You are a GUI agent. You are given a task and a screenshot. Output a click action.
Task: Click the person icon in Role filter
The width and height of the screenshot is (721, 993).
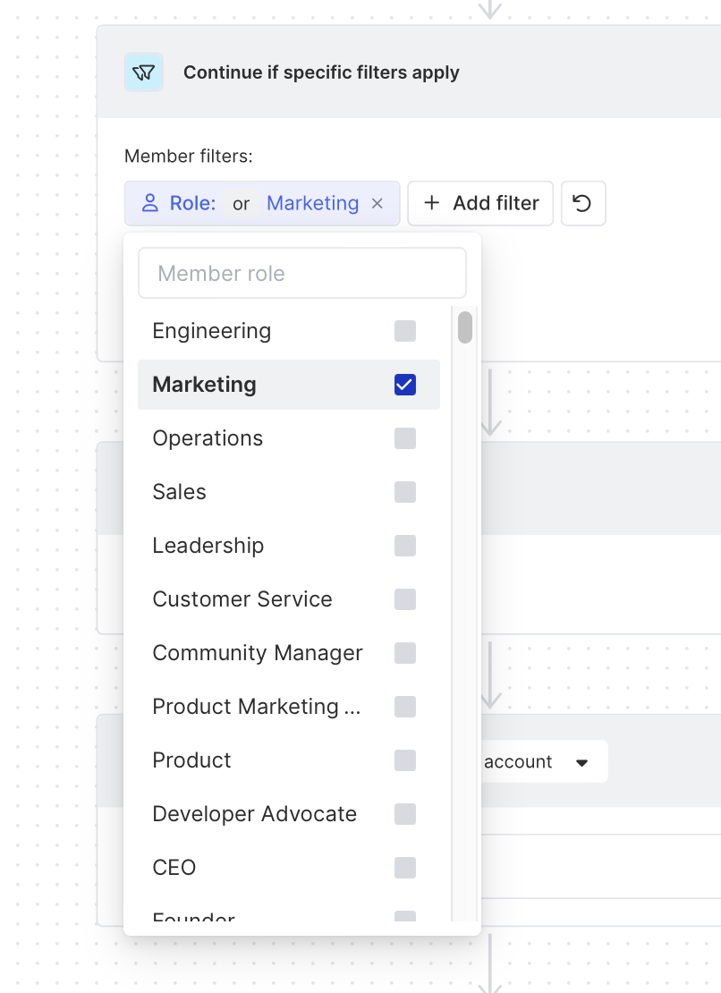(150, 204)
